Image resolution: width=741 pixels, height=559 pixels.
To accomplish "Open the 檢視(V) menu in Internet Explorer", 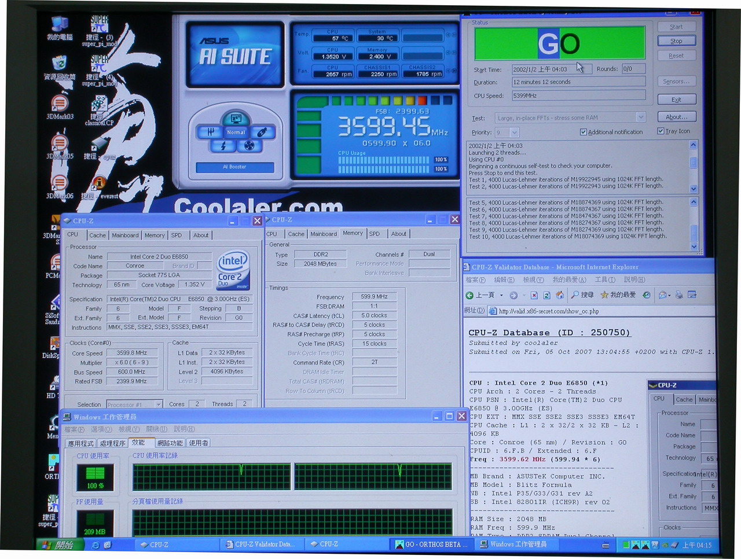I will (534, 280).
